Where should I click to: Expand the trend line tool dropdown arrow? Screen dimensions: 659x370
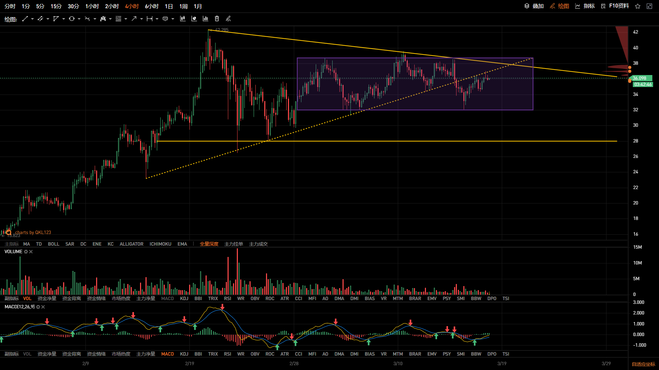point(33,19)
